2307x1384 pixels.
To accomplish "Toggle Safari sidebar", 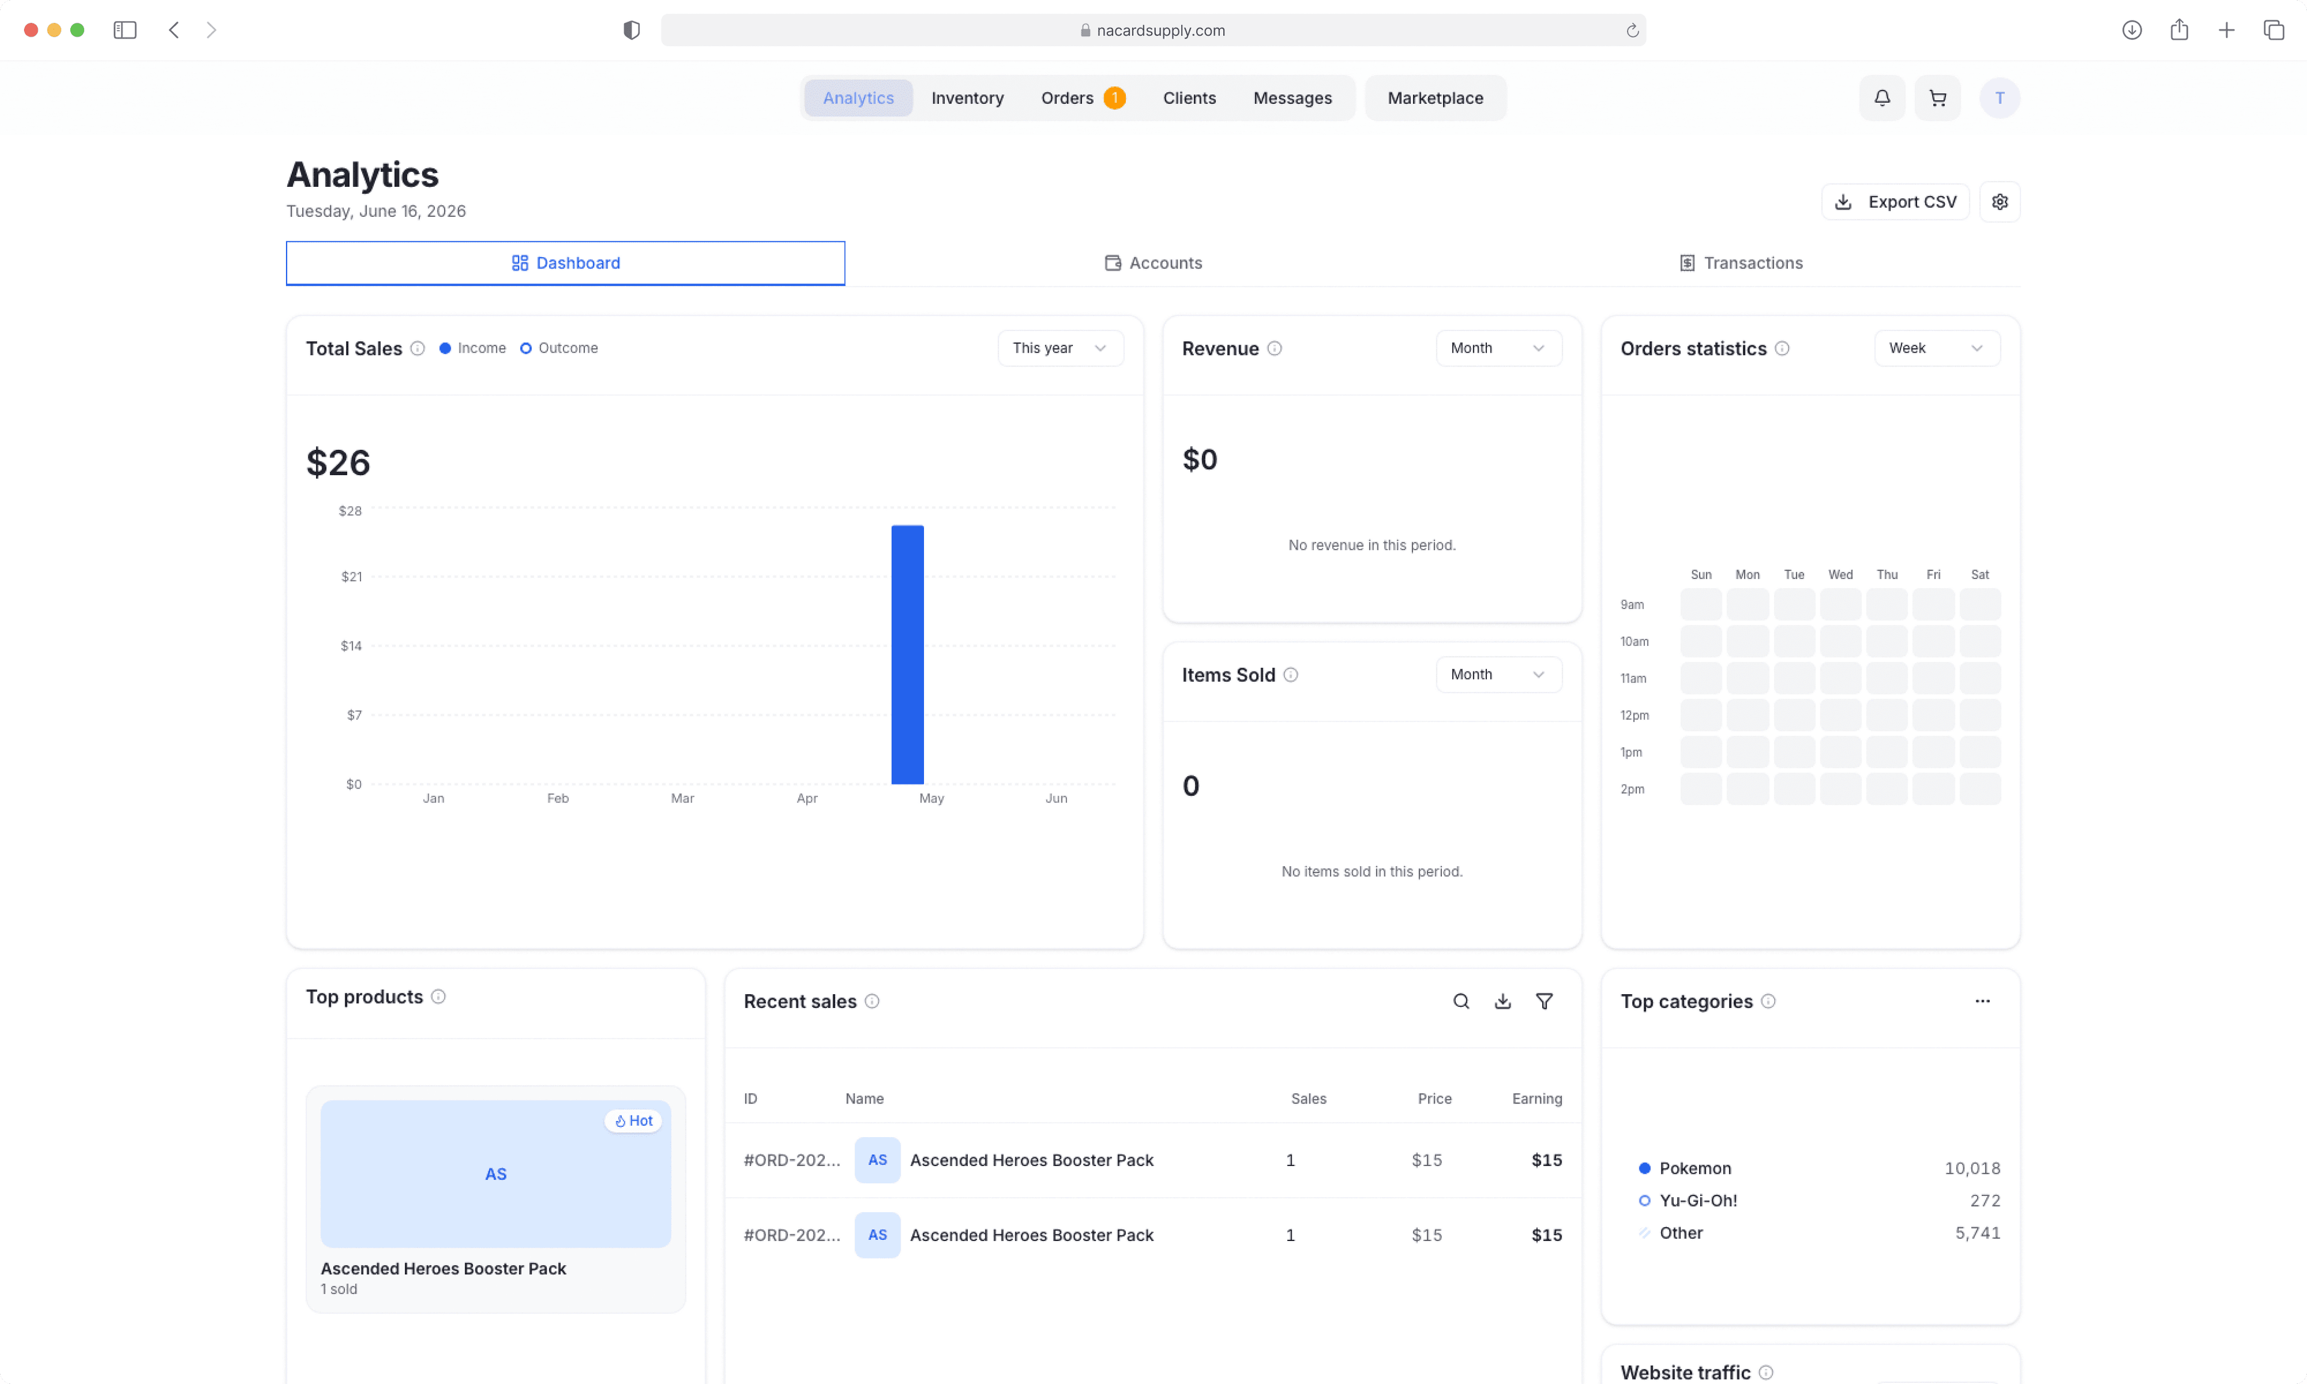I will click(125, 30).
